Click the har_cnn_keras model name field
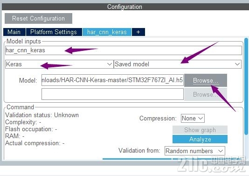249x176 pixels. [x=124, y=50]
